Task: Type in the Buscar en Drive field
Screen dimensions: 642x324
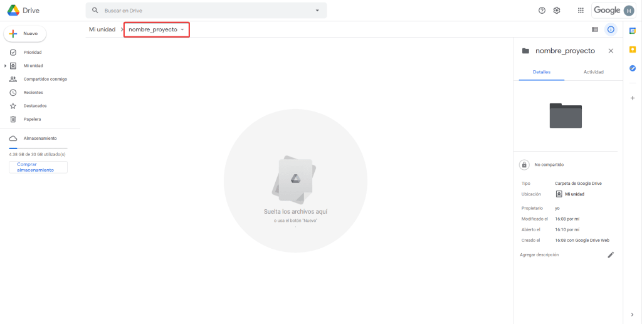Action: coord(206,11)
